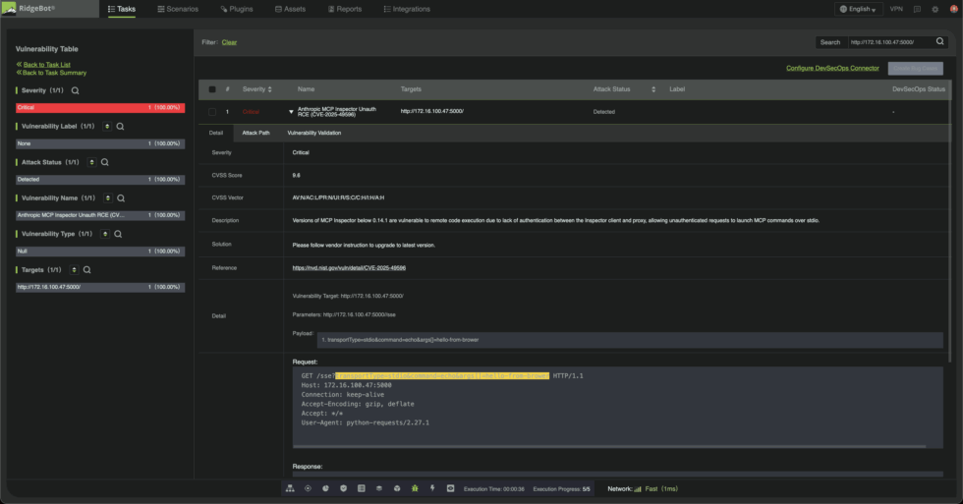This screenshot has height=504, width=963.
Task: Switch to the Attack Path tab
Action: [x=255, y=133]
